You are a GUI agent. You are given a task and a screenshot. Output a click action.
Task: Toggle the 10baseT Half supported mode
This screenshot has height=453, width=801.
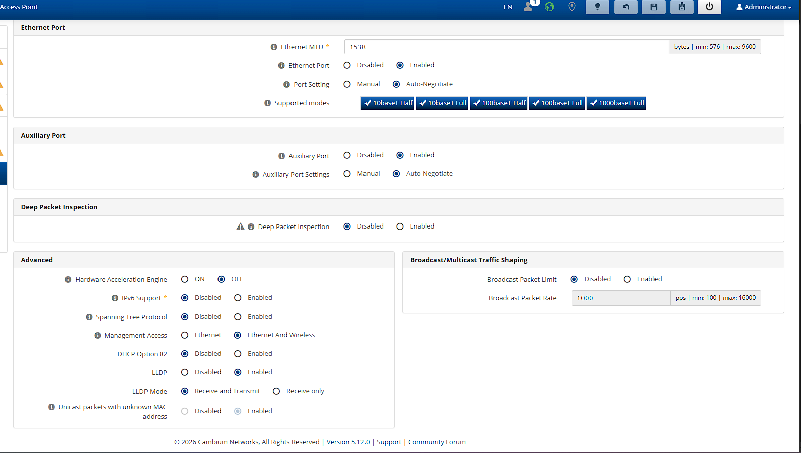(x=387, y=103)
